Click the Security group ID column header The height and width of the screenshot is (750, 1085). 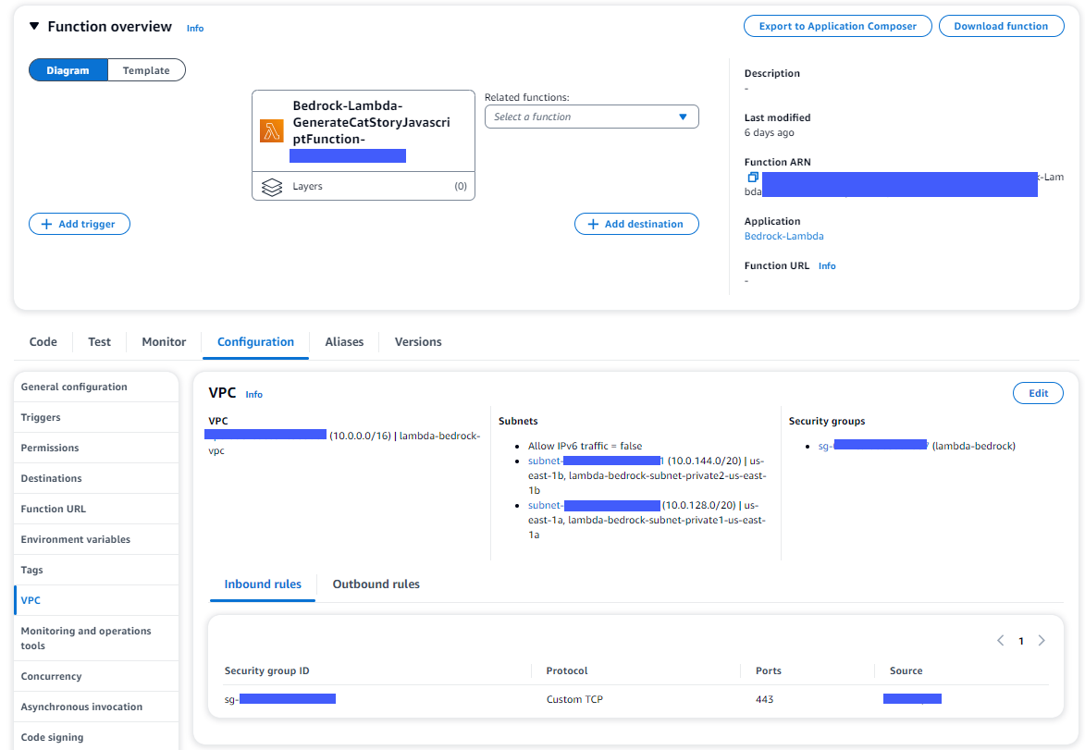point(267,670)
